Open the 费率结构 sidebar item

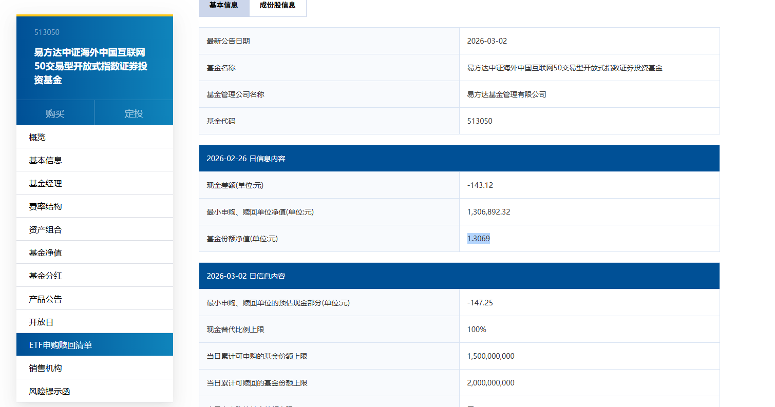click(x=94, y=206)
